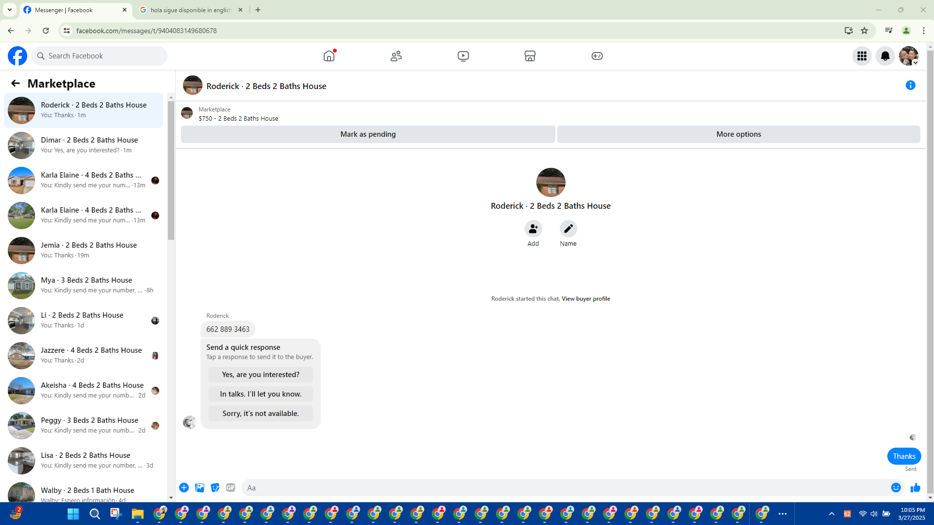Close the 'hola sigue disponible' browser tab

[240, 10]
